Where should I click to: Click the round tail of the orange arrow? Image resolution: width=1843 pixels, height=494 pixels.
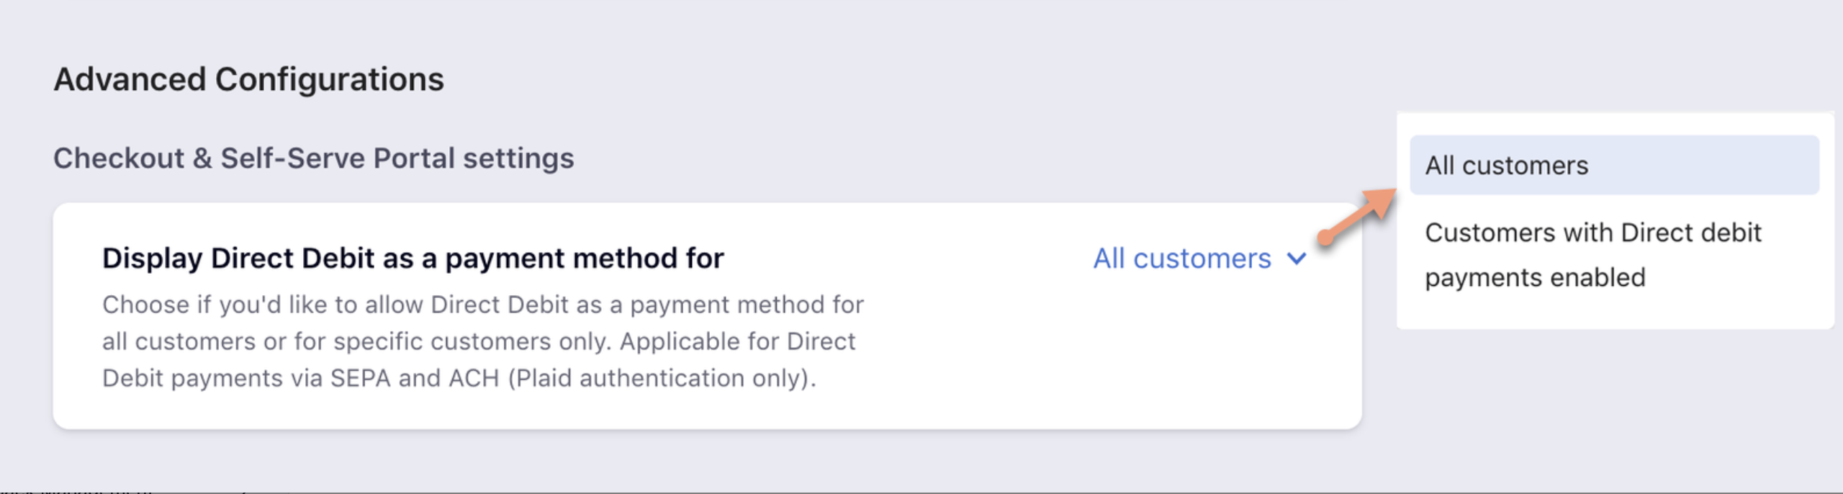(1325, 238)
